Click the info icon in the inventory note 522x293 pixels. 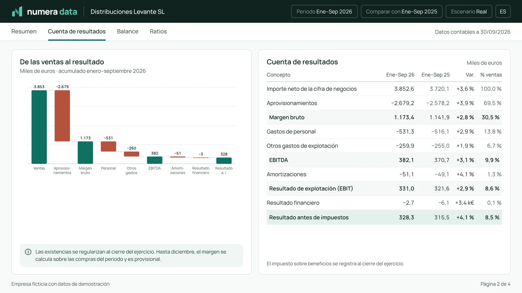28,252
